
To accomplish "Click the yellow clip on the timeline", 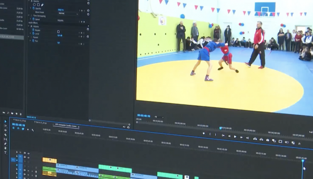I will tap(49, 160).
